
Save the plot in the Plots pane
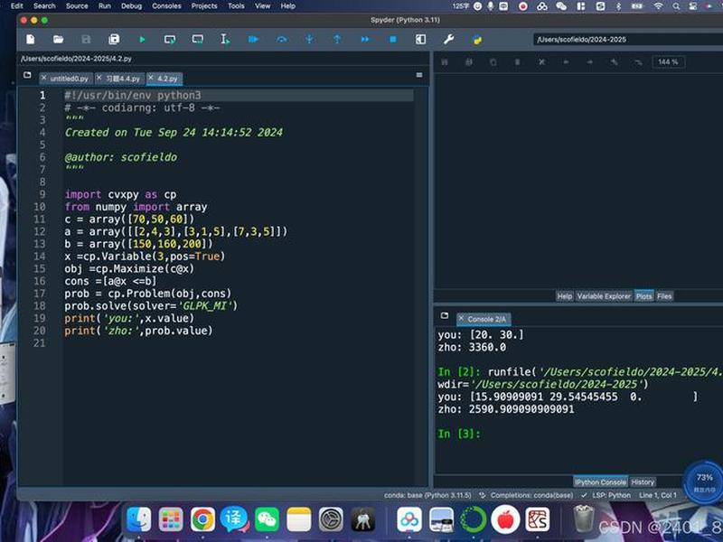click(445, 61)
